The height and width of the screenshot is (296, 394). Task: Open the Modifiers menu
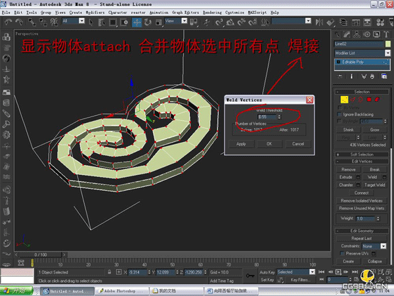(x=95, y=12)
